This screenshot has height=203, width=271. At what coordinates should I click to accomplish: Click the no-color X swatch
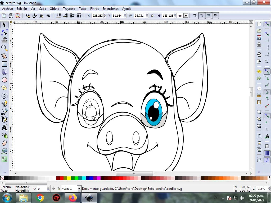click(x=2, y=178)
